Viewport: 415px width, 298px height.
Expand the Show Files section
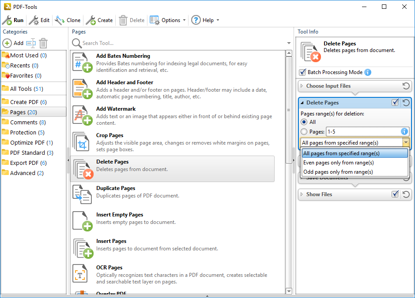302,194
